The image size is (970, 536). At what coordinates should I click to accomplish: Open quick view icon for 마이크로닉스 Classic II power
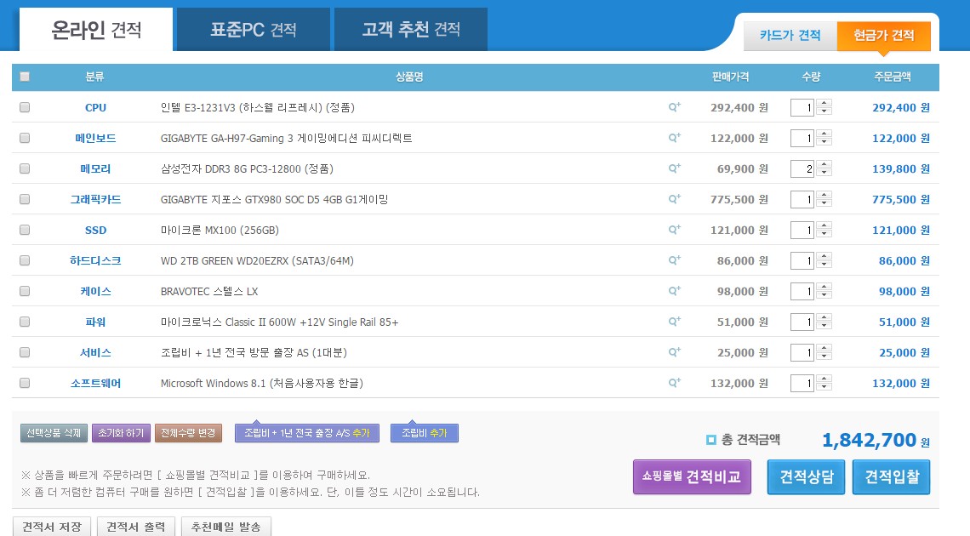(x=674, y=322)
